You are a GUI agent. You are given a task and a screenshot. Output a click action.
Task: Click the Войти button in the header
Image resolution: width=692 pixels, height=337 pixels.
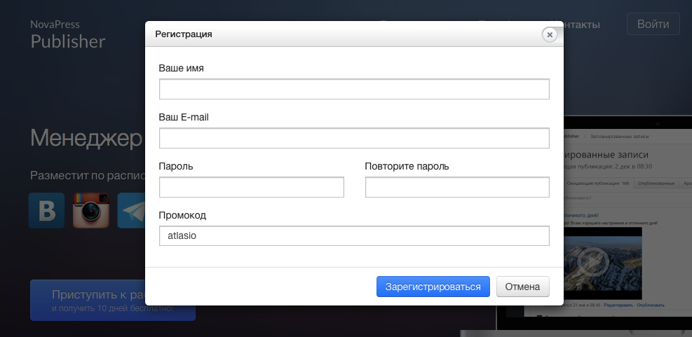(x=653, y=25)
